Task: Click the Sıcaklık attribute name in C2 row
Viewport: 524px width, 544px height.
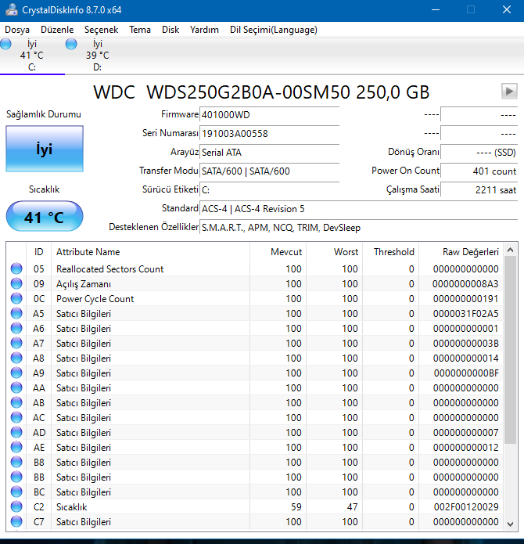Action: click(x=71, y=507)
